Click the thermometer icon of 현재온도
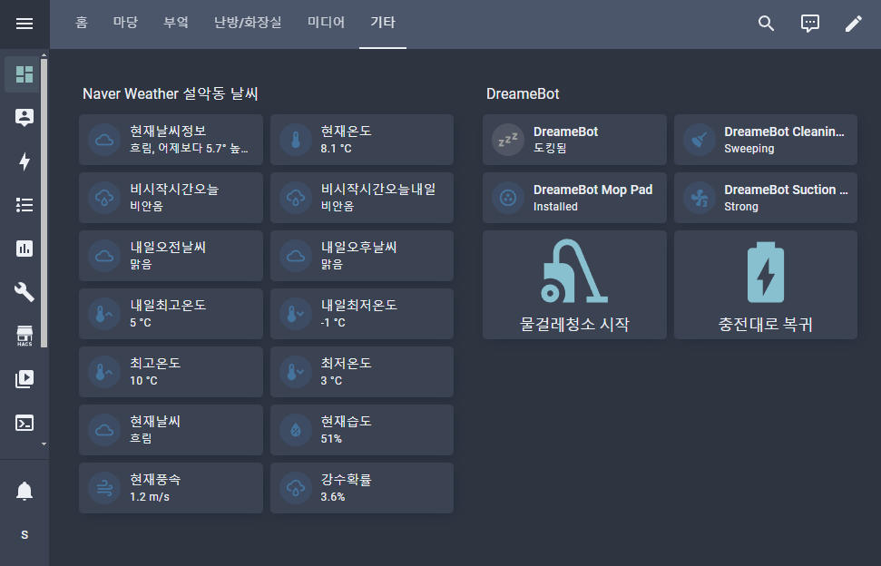This screenshot has height=566, width=881. tap(296, 140)
